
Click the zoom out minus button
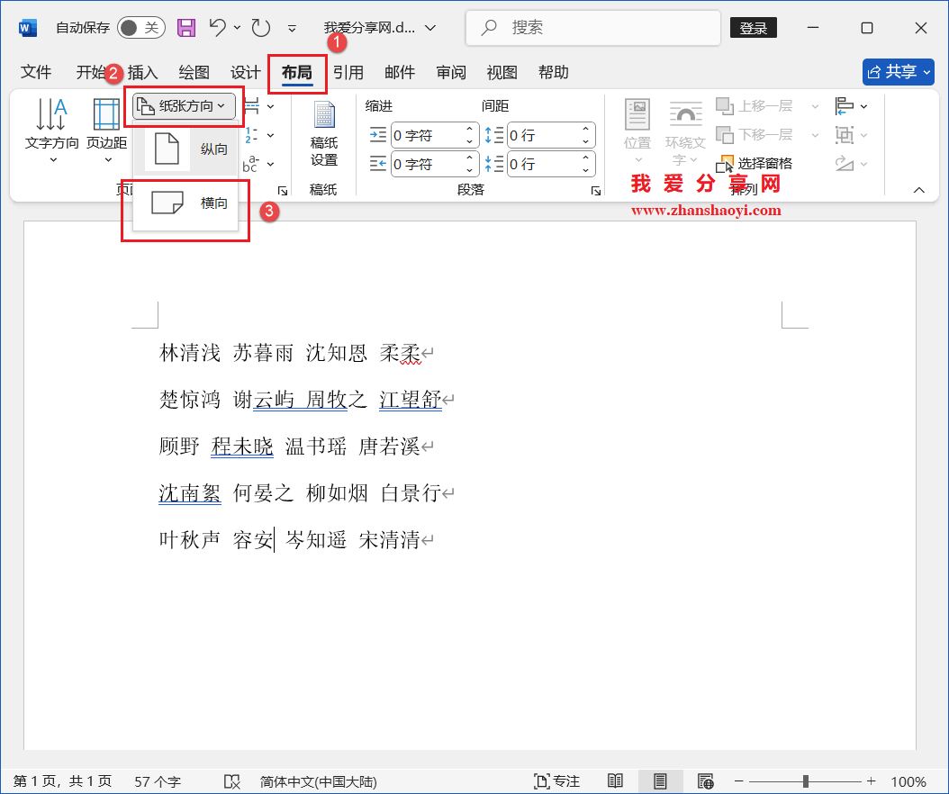pyautogui.click(x=739, y=781)
